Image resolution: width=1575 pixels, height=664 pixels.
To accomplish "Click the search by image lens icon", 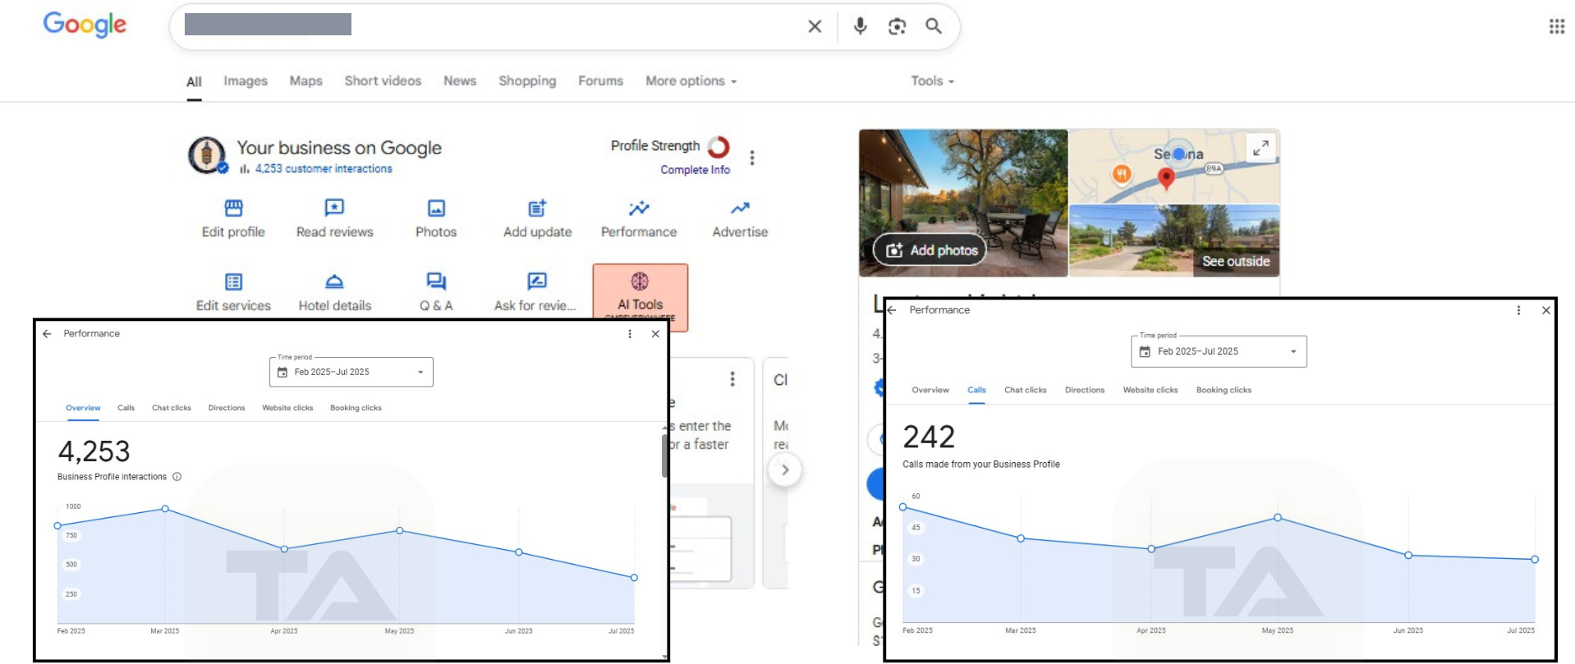I will (x=897, y=26).
